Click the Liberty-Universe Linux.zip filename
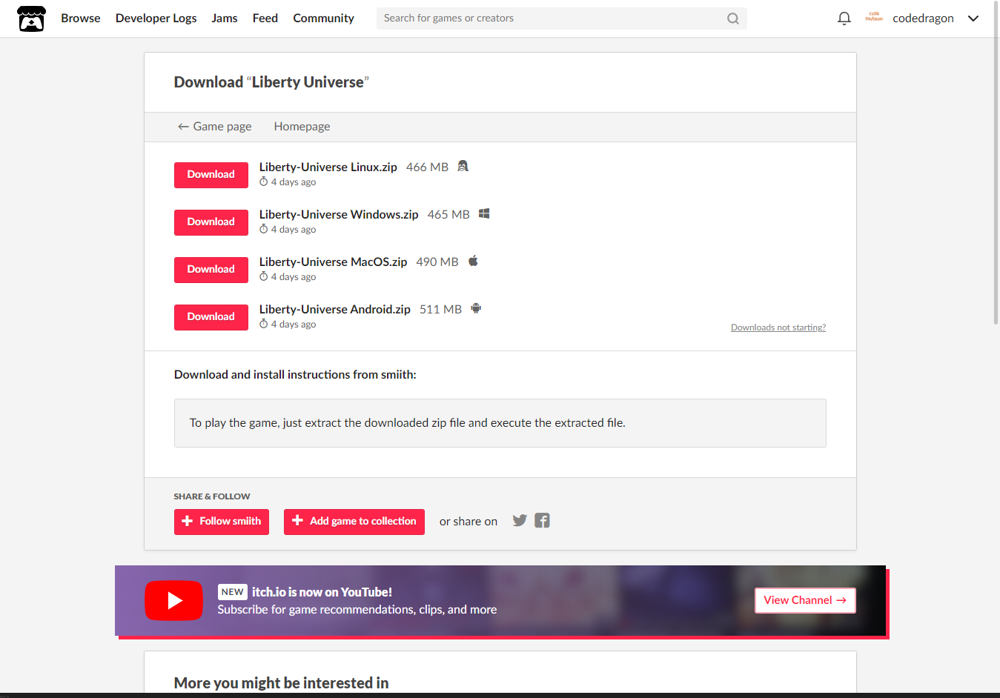1000x698 pixels. point(328,167)
